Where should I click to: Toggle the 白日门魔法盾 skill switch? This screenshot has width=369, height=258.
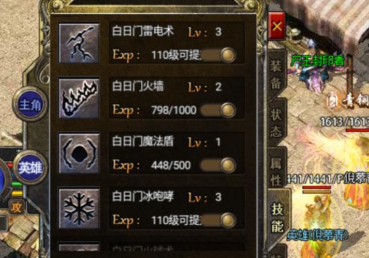click(x=218, y=165)
